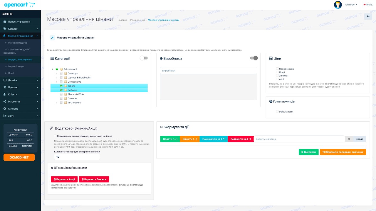
Task: Click Відновити попередні значення button
Action: pyautogui.click(x=343, y=152)
